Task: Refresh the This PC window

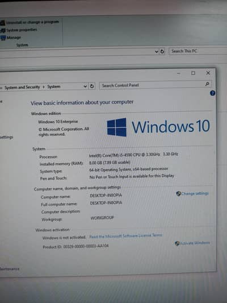Action: click(x=162, y=51)
